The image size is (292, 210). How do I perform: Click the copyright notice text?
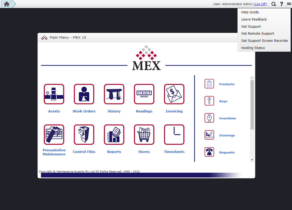point(89,171)
